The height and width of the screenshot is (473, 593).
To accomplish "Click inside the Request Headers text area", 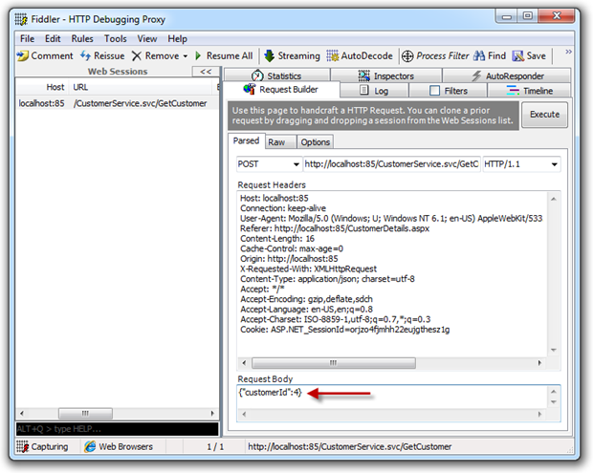I will point(391,274).
